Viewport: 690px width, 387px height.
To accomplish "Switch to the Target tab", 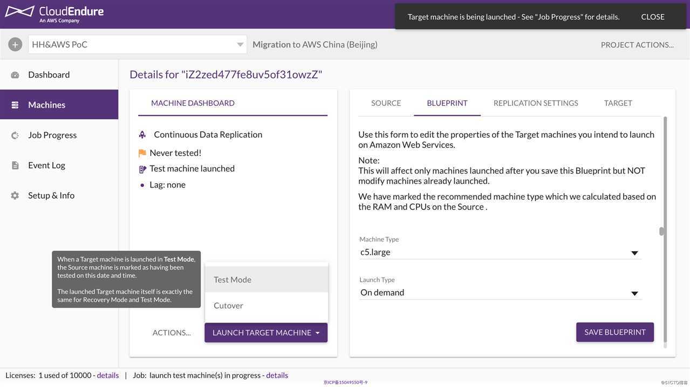I will click(x=618, y=103).
